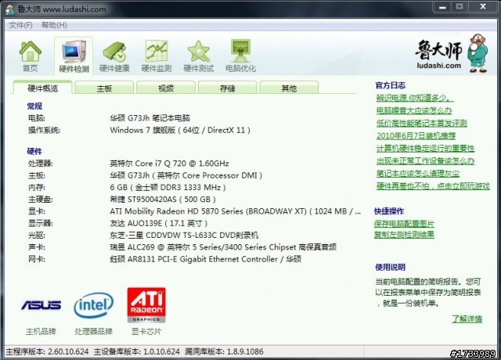Screen dimensions: 501x360
Task: Maximize the 鲁大师 window
Action: pos(460,7)
